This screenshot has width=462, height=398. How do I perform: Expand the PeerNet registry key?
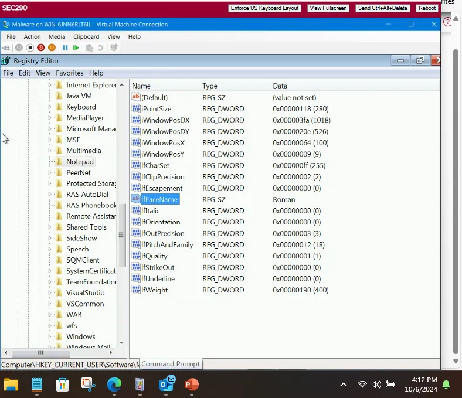click(49, 173)
